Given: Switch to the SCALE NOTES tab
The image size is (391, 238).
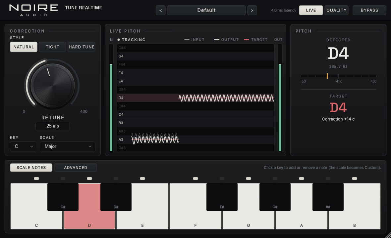Looking at the screenshot, I should (31, 168).
